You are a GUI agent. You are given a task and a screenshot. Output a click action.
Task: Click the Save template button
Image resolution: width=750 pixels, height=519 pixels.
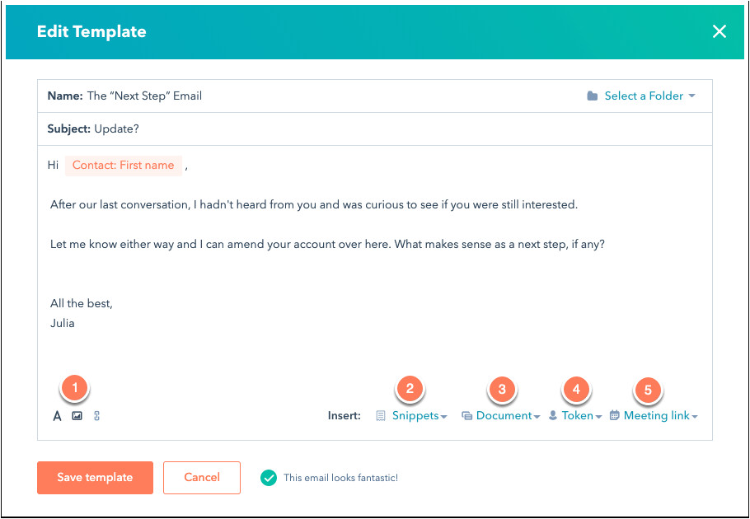pos(95,477)
